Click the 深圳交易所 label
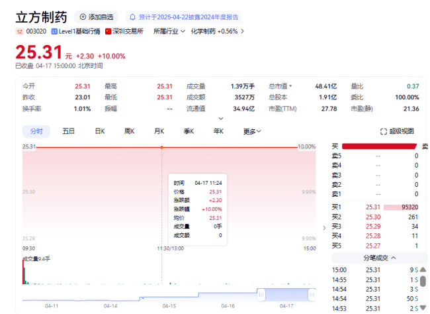Viewport: 430px width, 314px height. coord(128,32)
